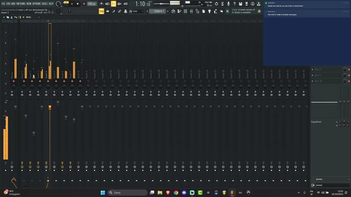
Task: Open the OPTIONS menu
Action: pyautogui.click(x=36, y=4)
